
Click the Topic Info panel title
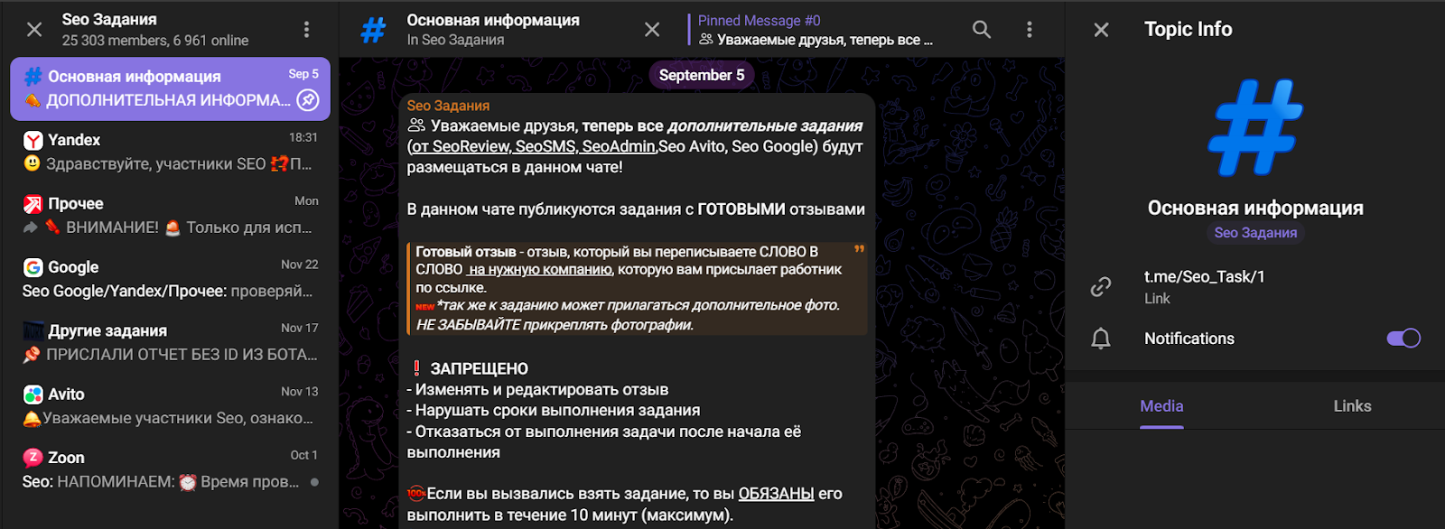(x=1188, y=29)
